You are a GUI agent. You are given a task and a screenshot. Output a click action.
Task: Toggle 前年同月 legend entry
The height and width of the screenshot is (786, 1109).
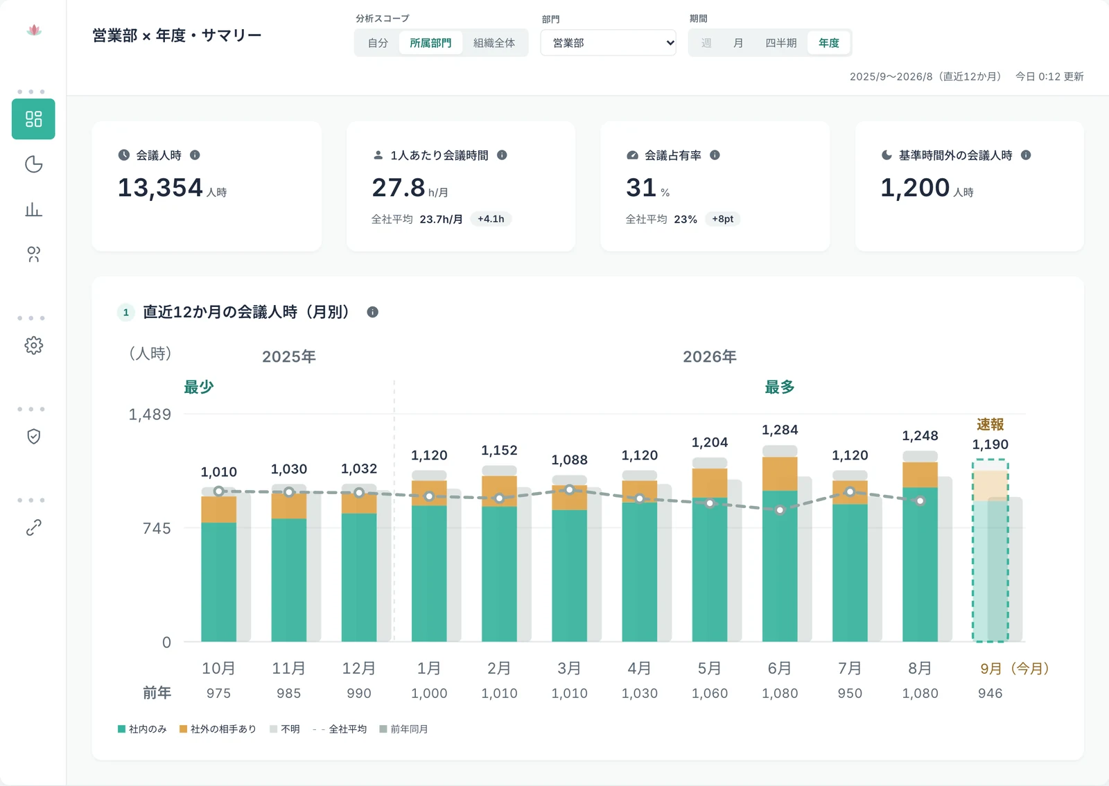click(x=403, y=729)
